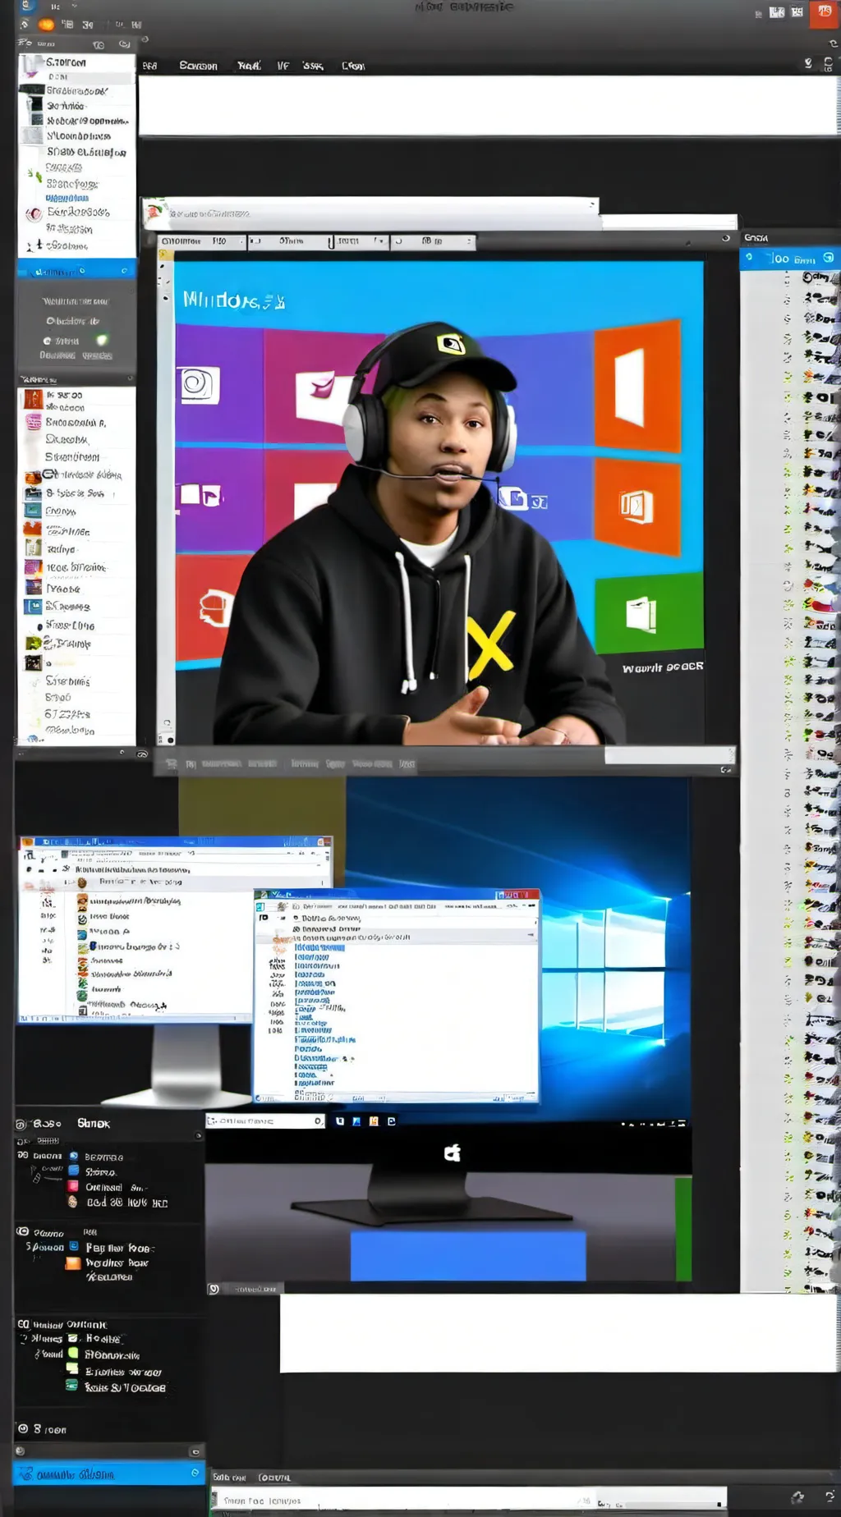Image resolution: width=841 pixels, height=1517 pixels.
Task: Click the orange round icon in top-left toolbar
Action: 47,25
